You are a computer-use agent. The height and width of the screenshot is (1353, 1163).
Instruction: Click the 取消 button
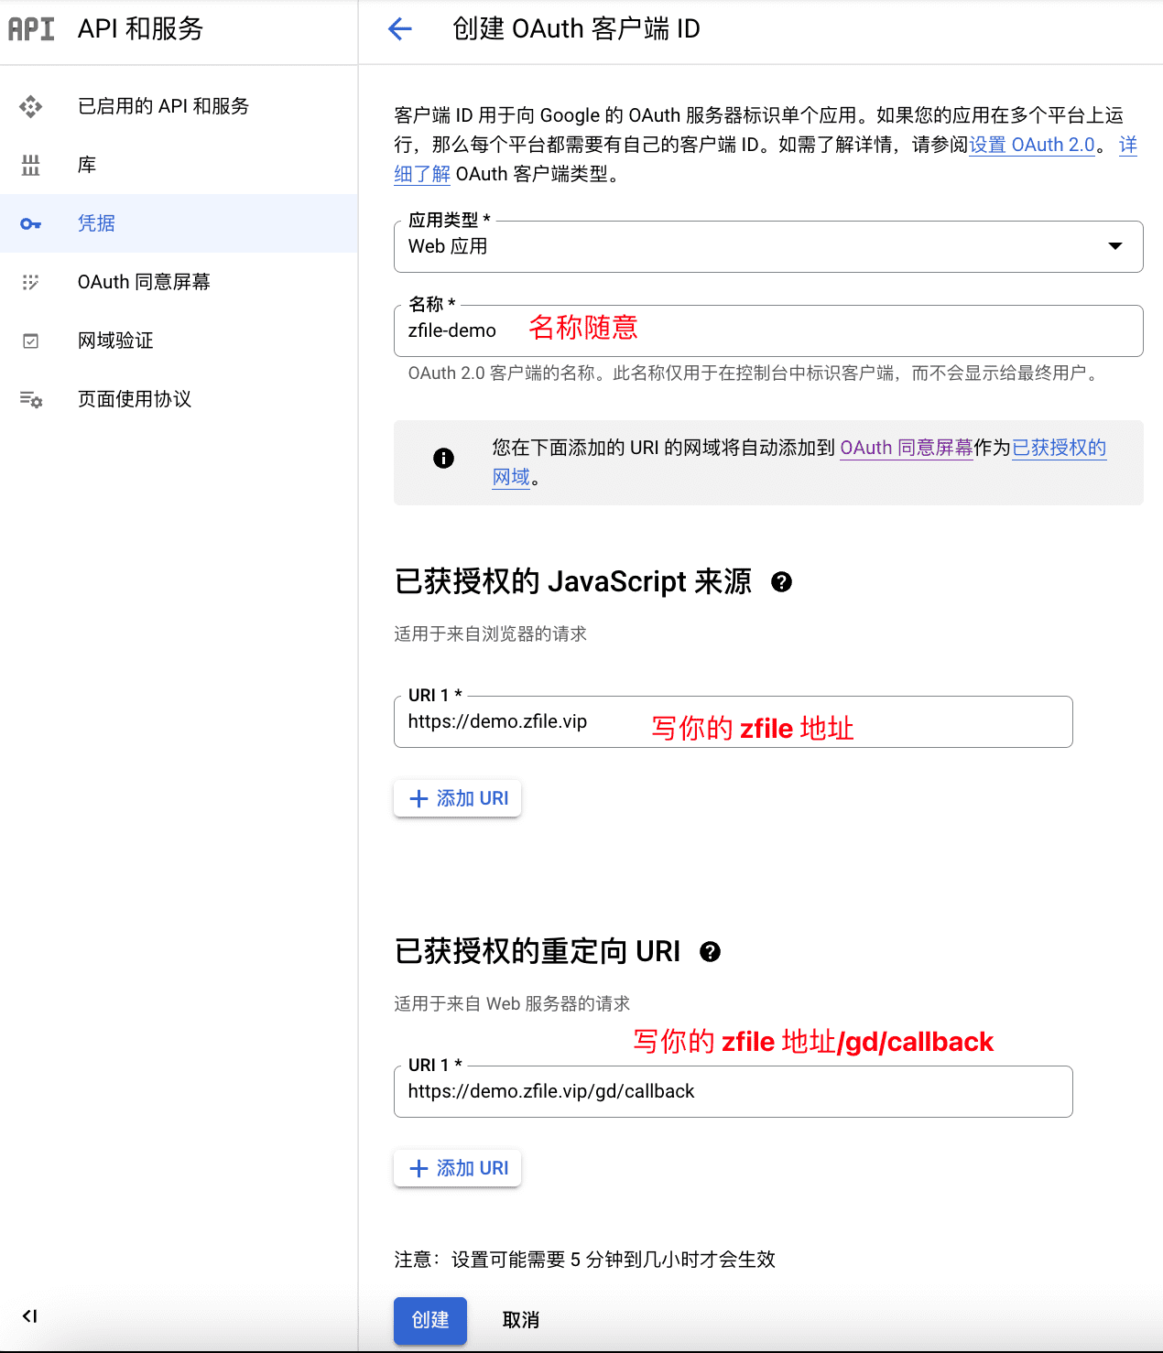(x=520, y=1320)
